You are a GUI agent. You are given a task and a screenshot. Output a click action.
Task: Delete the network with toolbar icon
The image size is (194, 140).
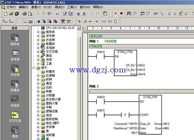(11, 21)
